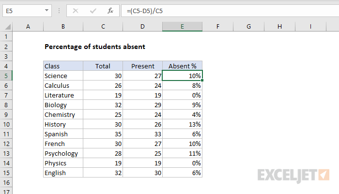Image resolution: width=339 pixels, height=194 pixels.
Task: Select row 15 header
Action: (x=6, y=173)
